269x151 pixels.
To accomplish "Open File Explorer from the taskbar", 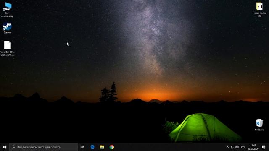I will tap(102, 147).
